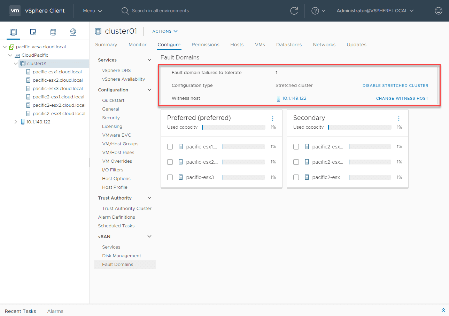Select the VMs and Templates inventory icon
Screen dimensions: 449x316
coord(33,32)
